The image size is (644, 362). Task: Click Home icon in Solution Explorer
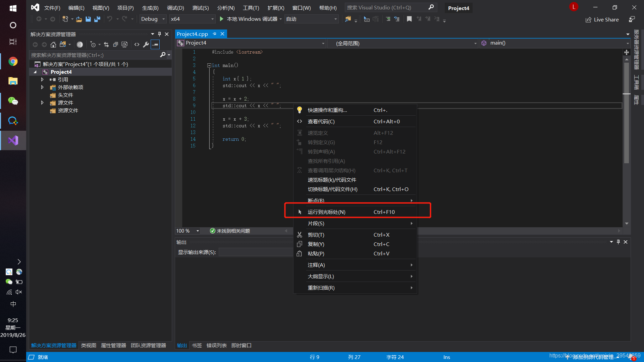point(53,44)
